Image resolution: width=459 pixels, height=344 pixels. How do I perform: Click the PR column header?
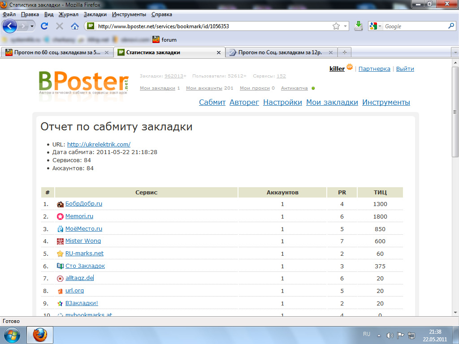point(342,193)
